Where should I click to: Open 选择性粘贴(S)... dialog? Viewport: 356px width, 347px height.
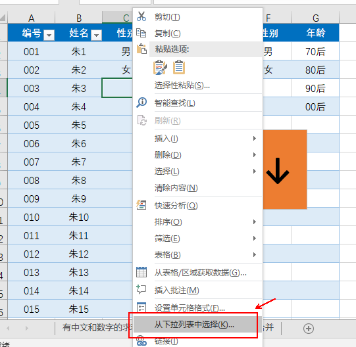click(197, 85)
